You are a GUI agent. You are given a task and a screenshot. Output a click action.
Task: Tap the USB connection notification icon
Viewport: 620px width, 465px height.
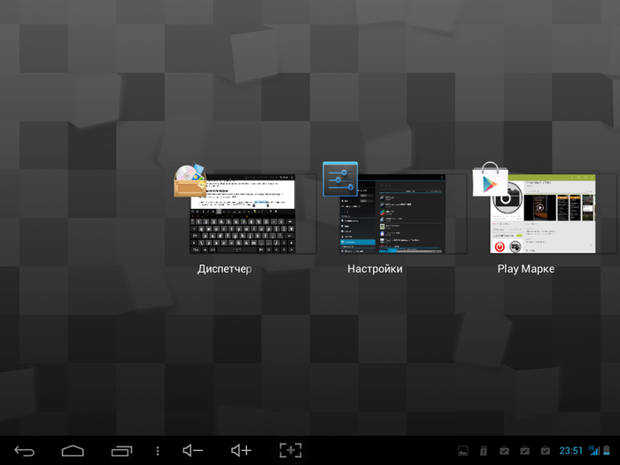click(484, 451)
